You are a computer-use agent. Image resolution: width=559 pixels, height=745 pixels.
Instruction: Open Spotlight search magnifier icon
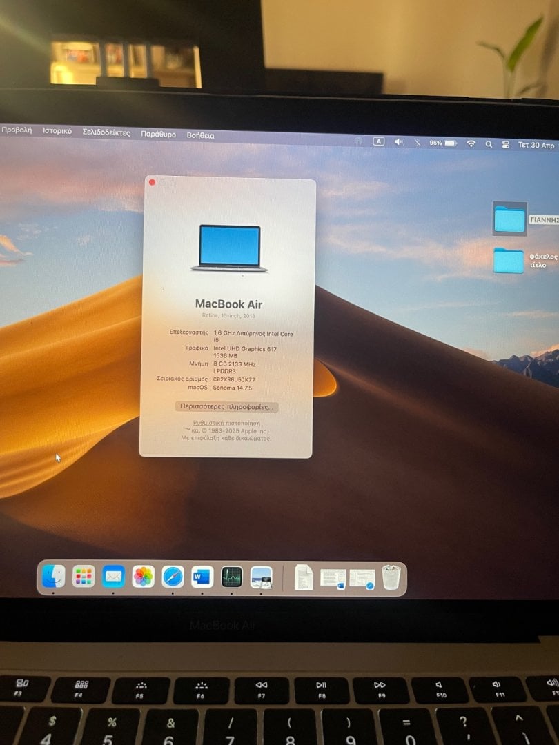tap(489, 144)
